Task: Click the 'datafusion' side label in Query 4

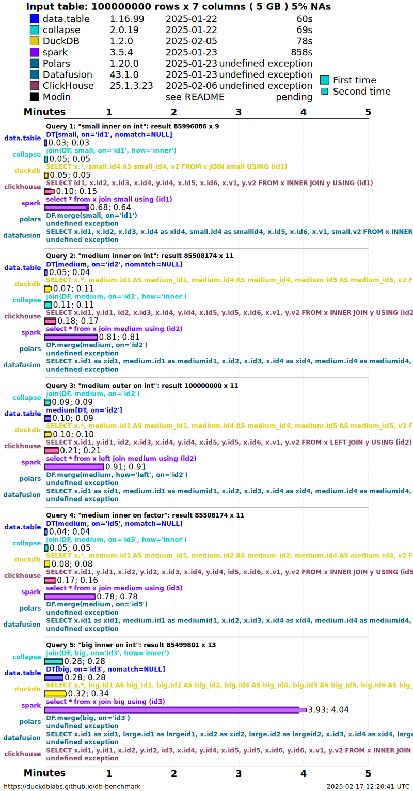Action: click(22, 625)
